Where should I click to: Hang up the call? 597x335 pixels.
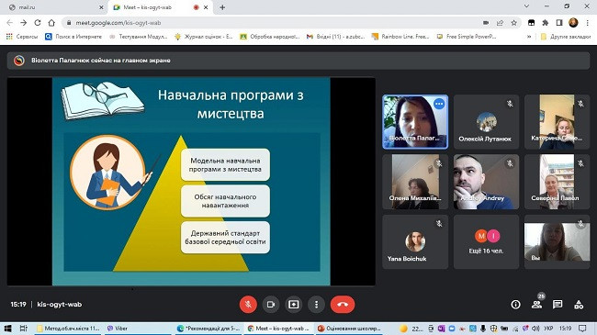(343, 304)
